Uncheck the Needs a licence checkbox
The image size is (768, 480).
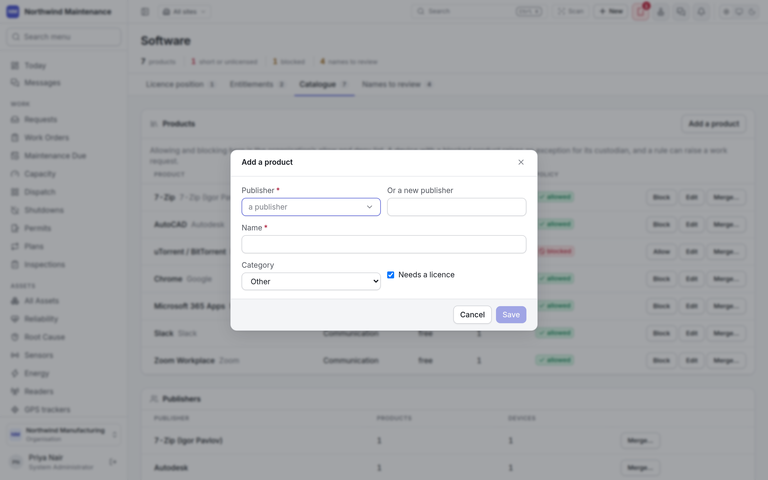[391, 275]
